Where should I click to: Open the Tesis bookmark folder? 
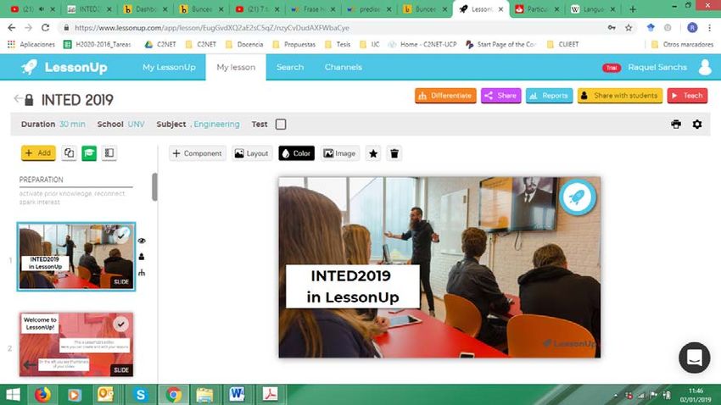[x=338, y=45]
